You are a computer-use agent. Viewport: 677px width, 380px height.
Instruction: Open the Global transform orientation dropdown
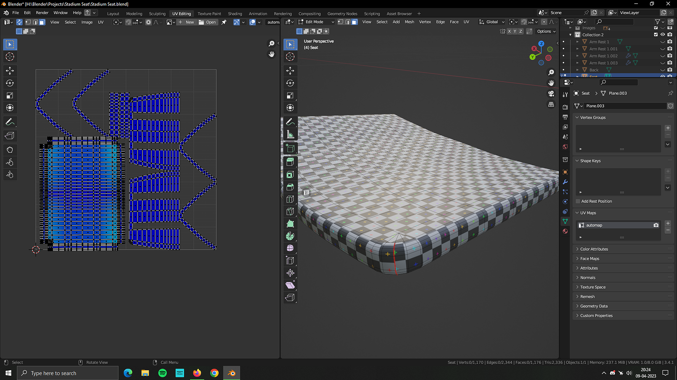click(x=492, y=22)
